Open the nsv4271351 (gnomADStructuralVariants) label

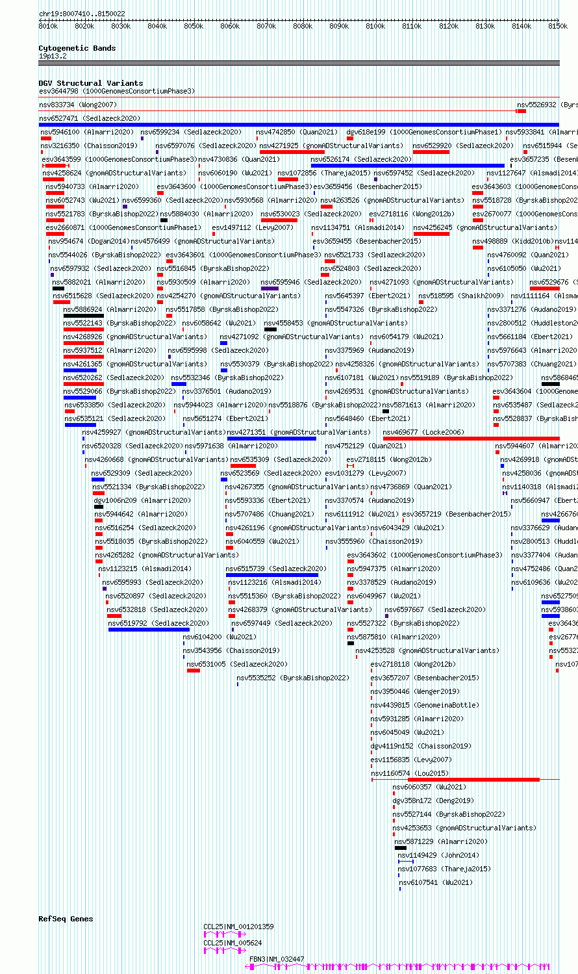tap(299, 432)
